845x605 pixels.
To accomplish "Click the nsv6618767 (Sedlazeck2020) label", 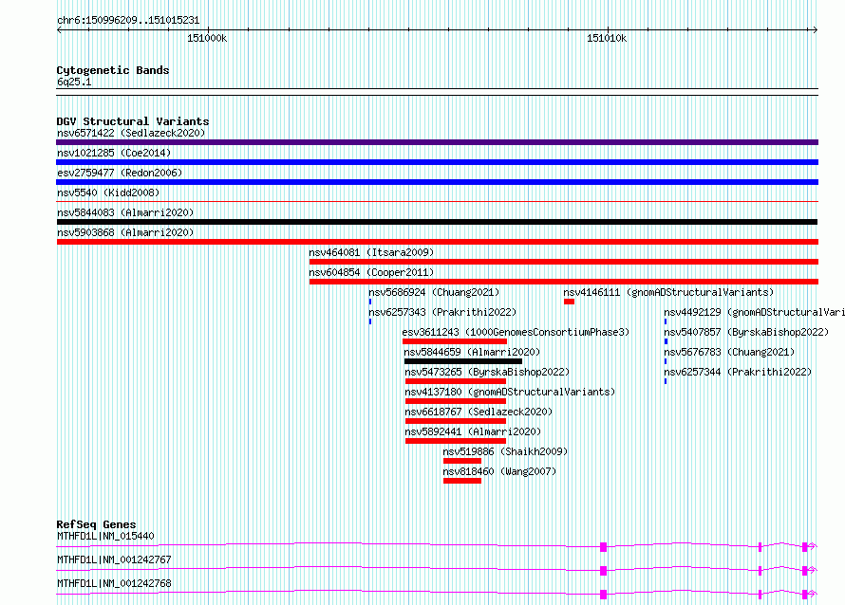I will (479, 412).
